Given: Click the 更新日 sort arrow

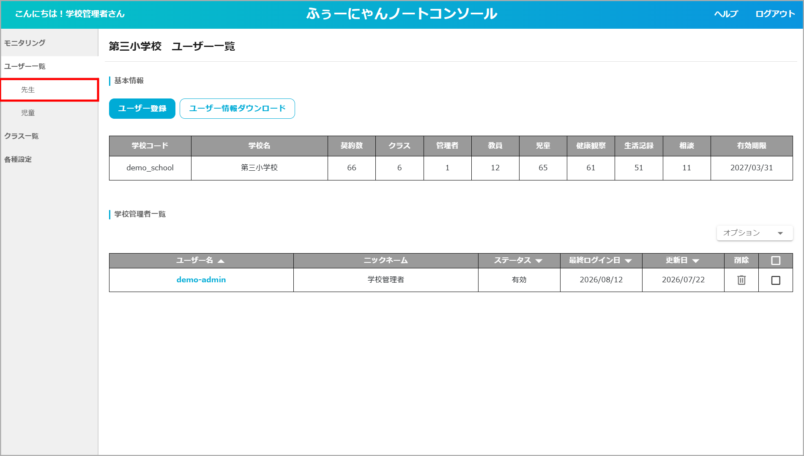Looking at the screenshot, I should tap(696, 261).
